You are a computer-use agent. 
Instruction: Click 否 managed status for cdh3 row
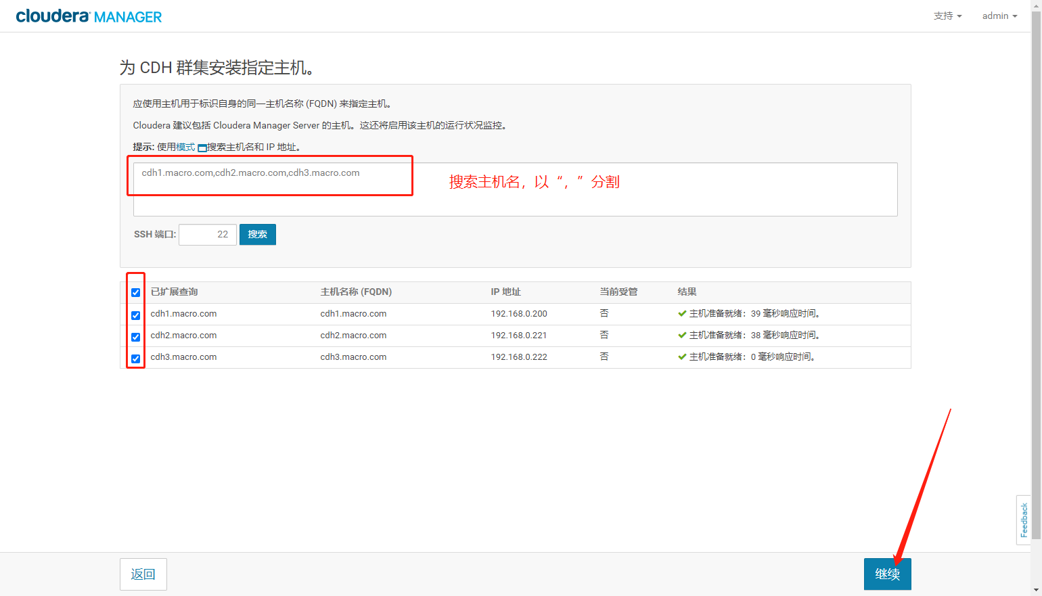[x=604, y=357]
